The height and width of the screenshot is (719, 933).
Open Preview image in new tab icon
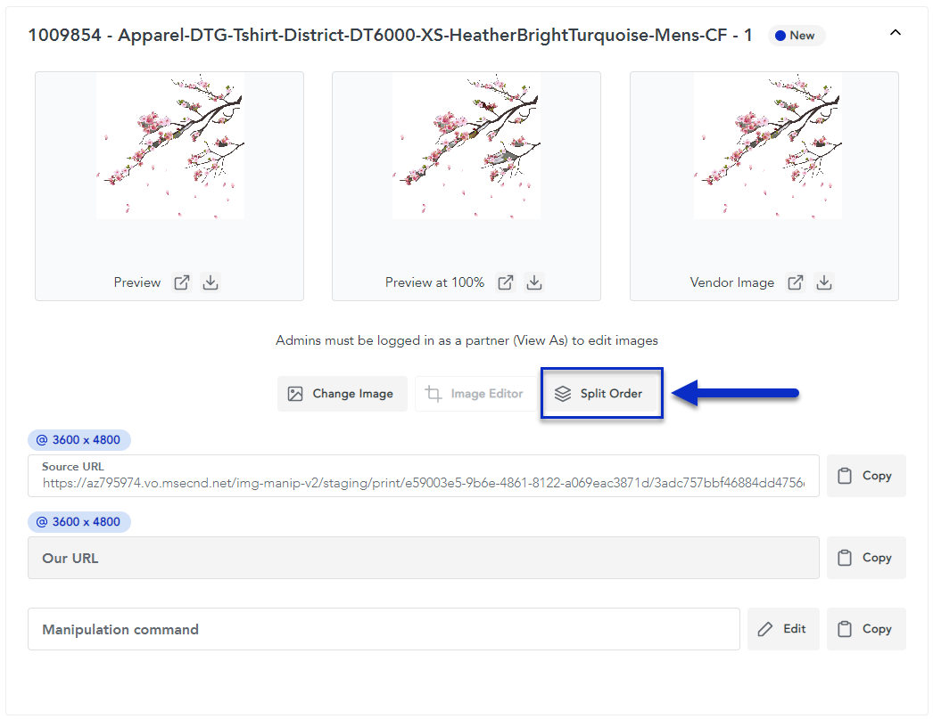pyautogui.click(x=182, y=282)
